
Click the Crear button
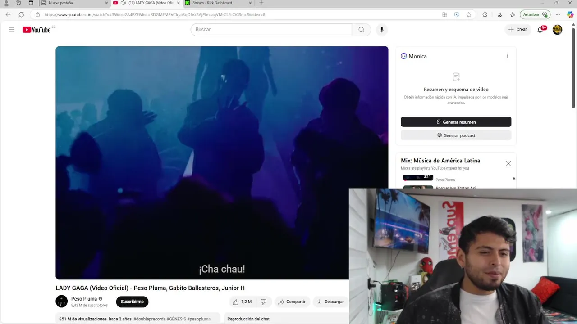tap(517, 30)
